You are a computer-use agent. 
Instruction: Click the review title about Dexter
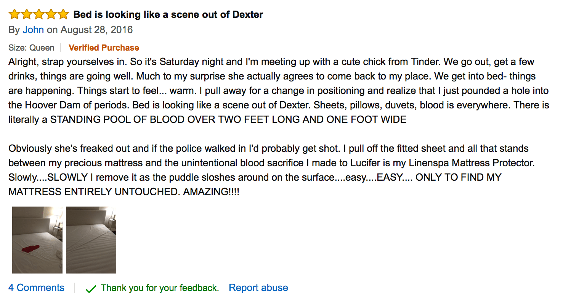(168, 14)
